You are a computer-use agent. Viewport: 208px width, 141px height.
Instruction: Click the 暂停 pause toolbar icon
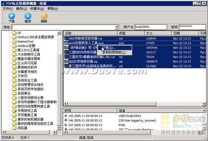[x=28, y=16]
